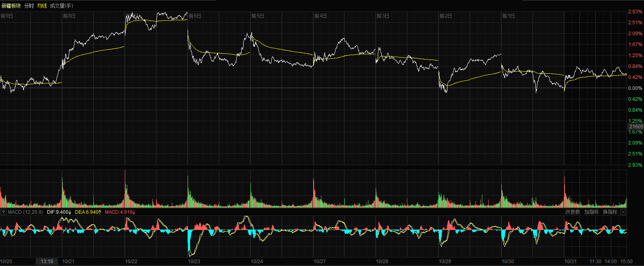Click 改参数 to modify indicator parameters
644x266 pixels.
(x=573, y=212)
